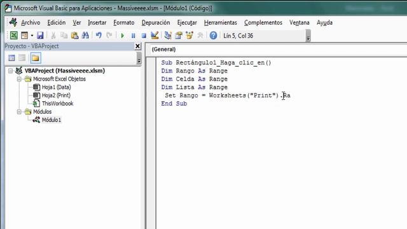Select the Módulos folder label
This screenshot has width=407, height=229.
[x=43, y=112]
